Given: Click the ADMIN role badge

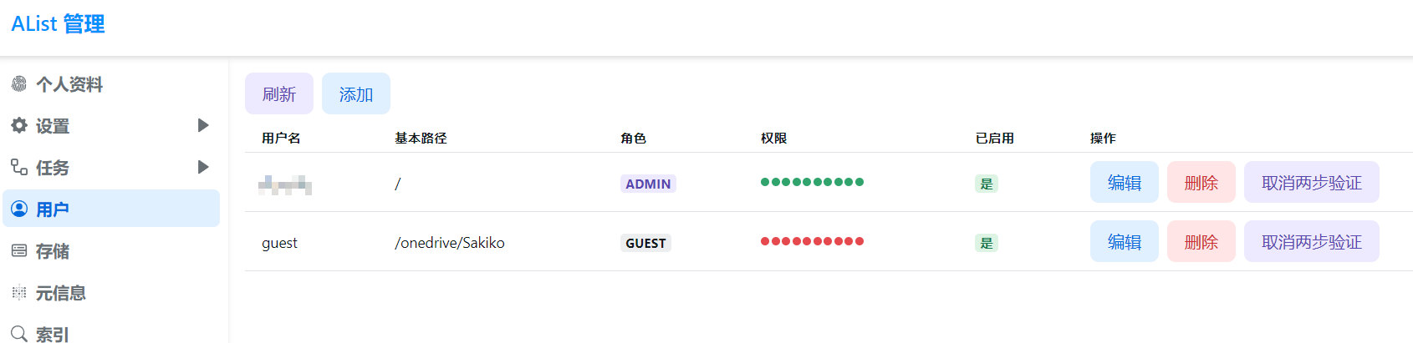Looking at the screenshot, I should pyautogui.click(x=648, y=184).
